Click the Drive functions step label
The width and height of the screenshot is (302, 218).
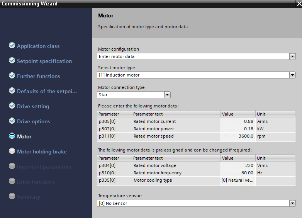coord(36,182)
